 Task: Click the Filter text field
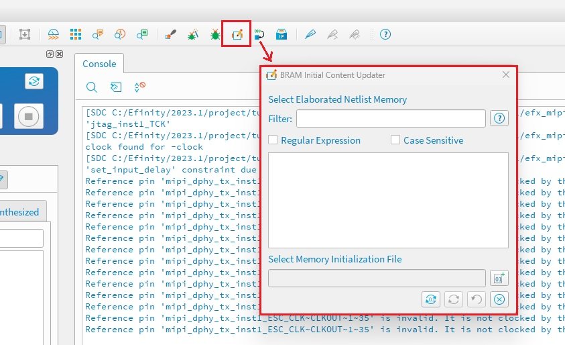[x=391, y=118]
